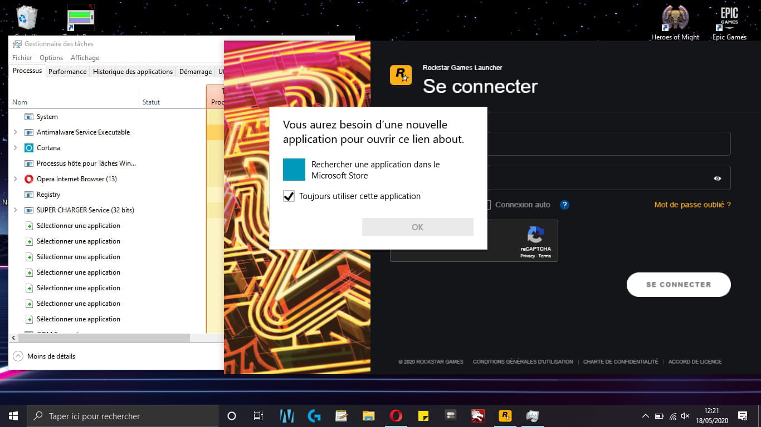Show hidden tray icons chevron

pos(646,416)
